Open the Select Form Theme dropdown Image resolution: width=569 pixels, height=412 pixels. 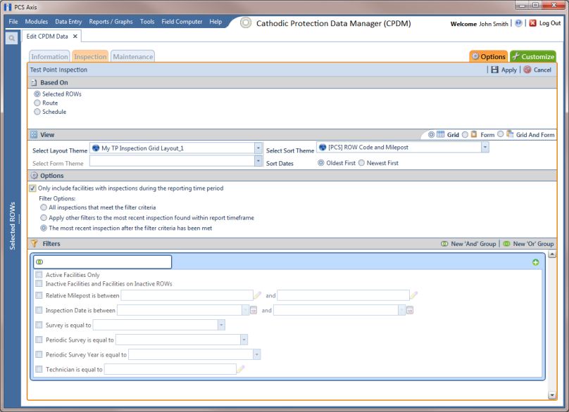[258, 161]
